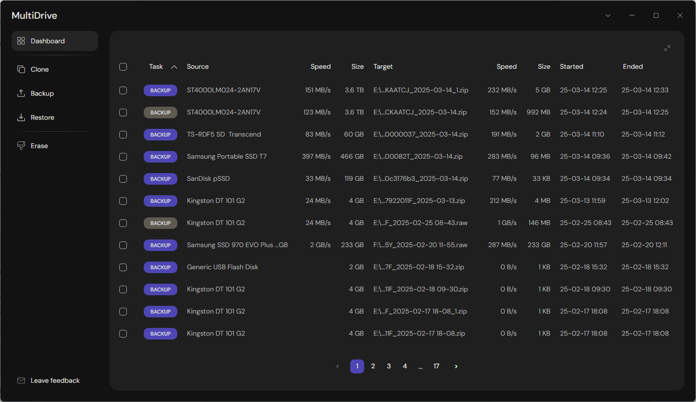Open the title bar chevron dropdown menu
Image resolution: width=696 pixels, height=402 pixels.
[608, 15]
